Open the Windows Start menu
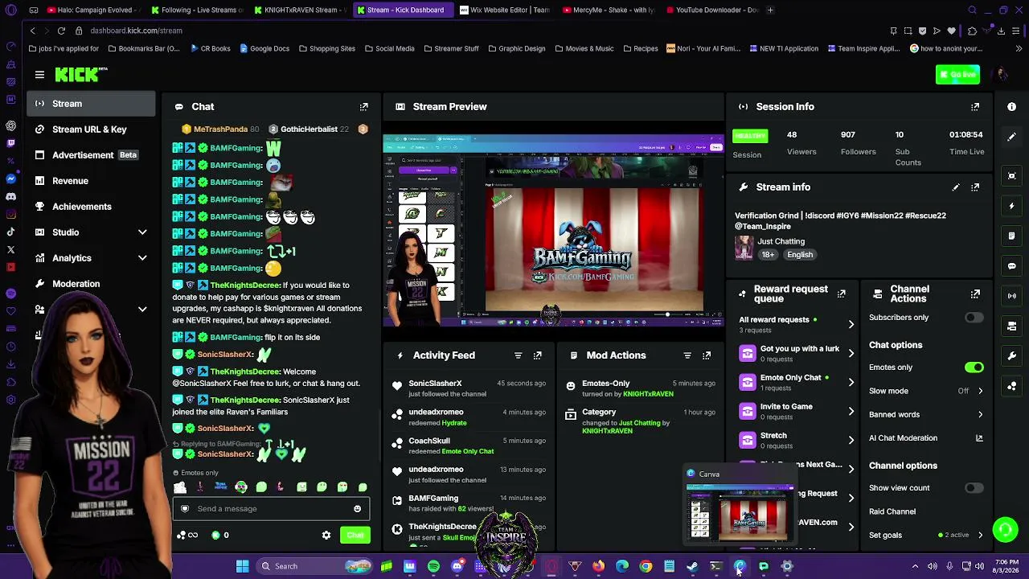This screenshot has height=579, width=1029. tap(242, 566)
